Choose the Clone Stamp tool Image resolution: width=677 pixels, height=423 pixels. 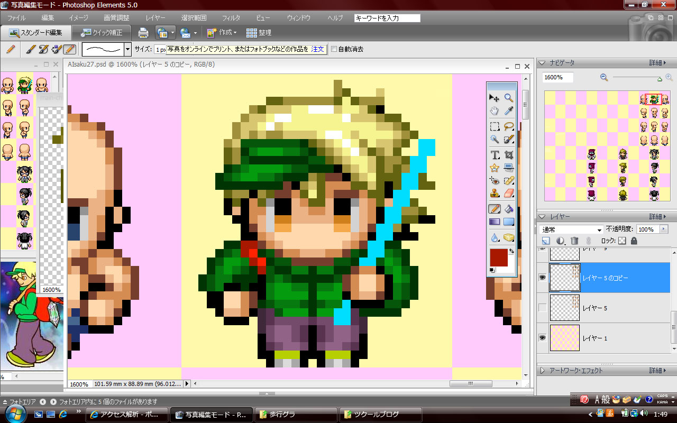coord(495,193)
